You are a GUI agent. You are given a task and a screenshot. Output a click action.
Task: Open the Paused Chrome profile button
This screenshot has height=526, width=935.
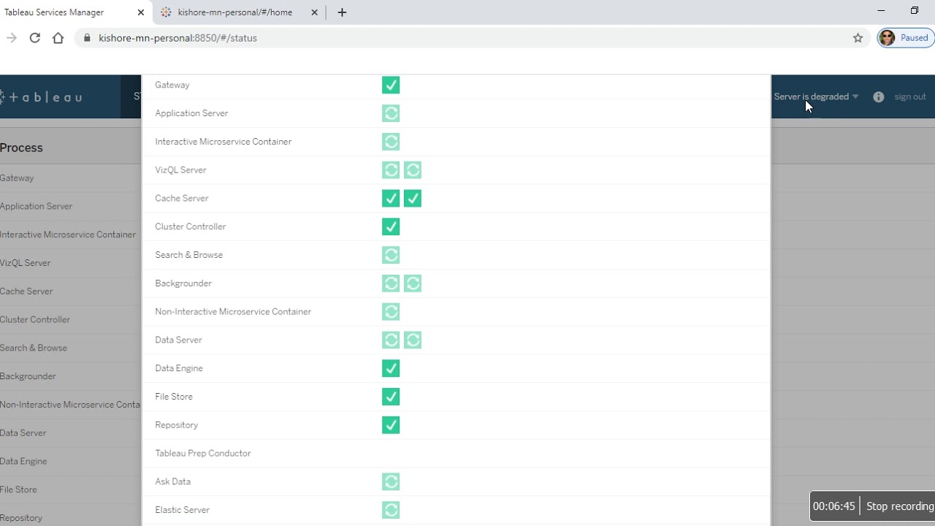[906, 38]
